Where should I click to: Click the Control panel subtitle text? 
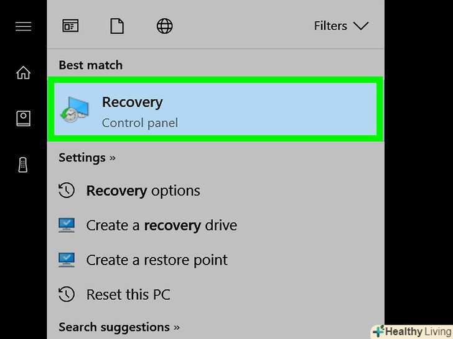pos(140,123)
